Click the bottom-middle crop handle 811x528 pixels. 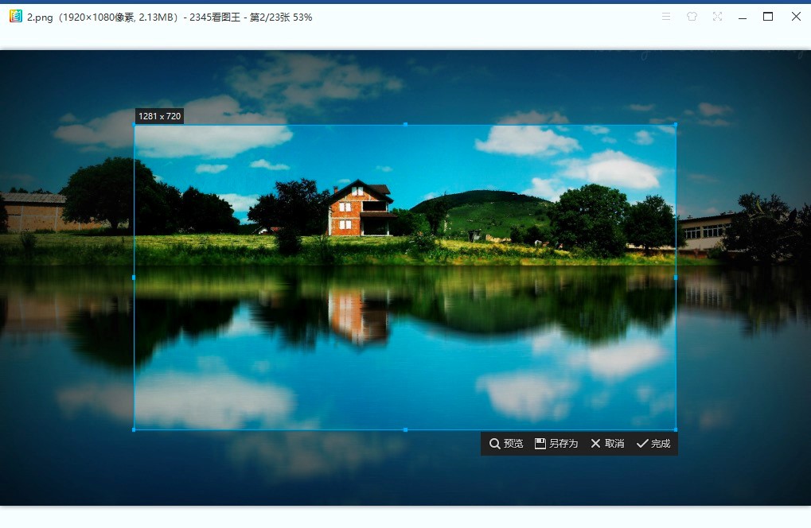point(406,429)
